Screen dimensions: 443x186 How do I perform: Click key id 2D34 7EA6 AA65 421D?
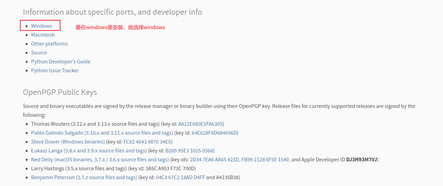pos(214,160)
